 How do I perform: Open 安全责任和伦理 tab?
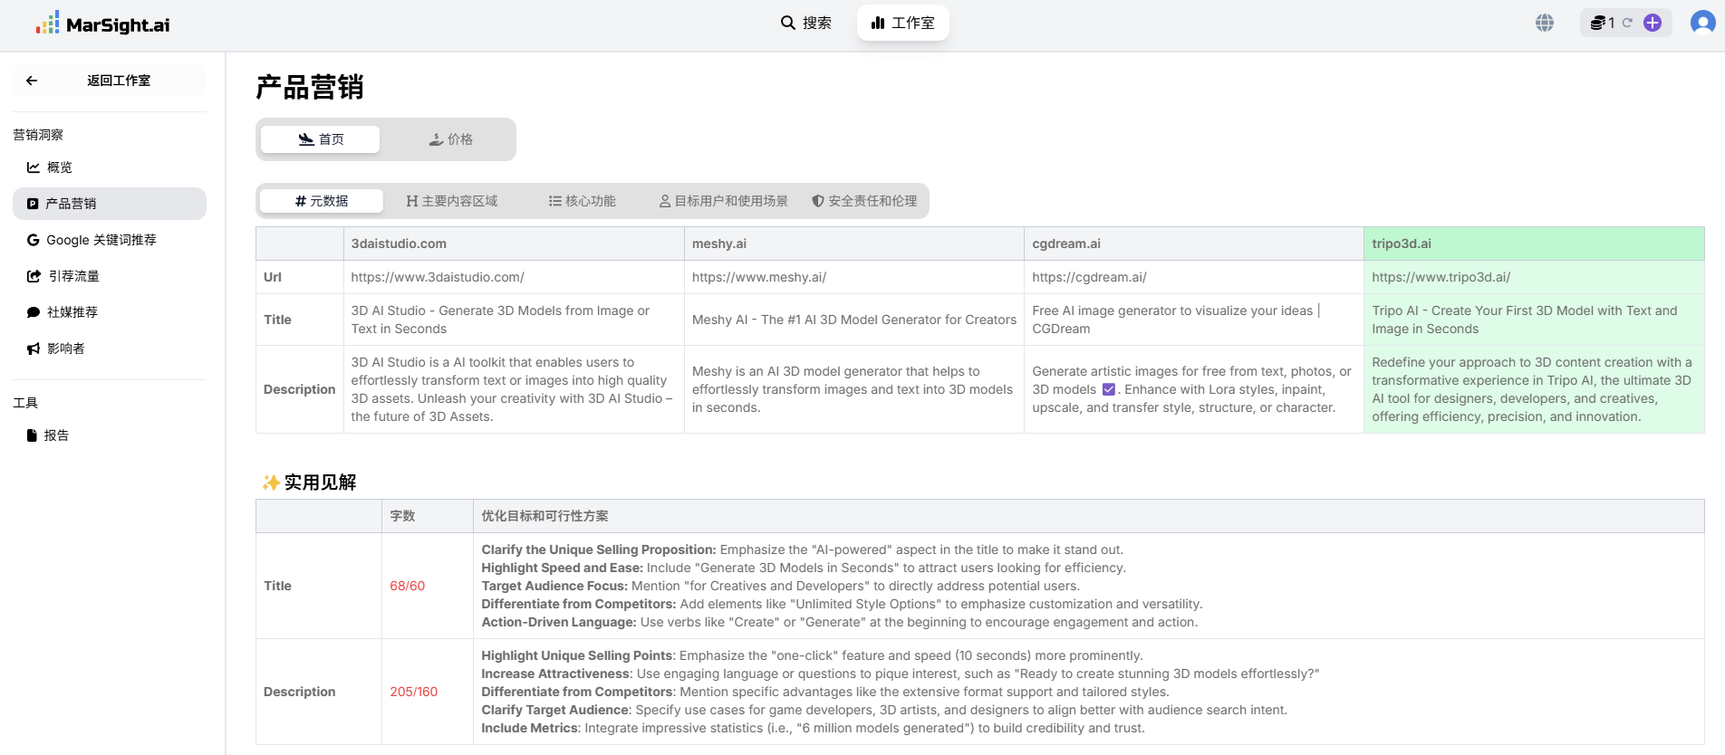click(x=864, y=201)
